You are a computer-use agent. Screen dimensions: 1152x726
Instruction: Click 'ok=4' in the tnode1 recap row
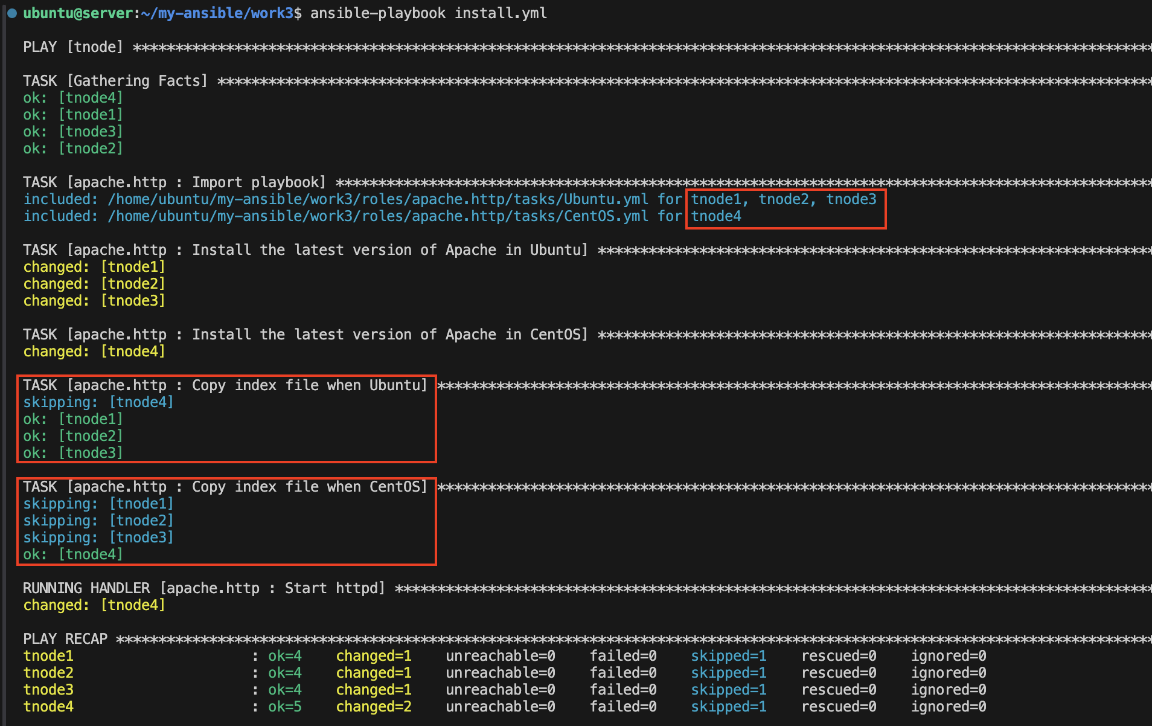(x=285, y=656)
